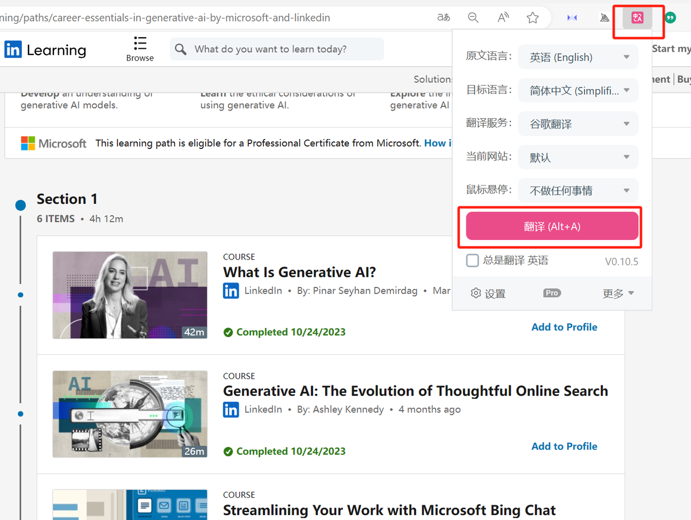Viewport: 691px width, 520px height.
Task: Click the Read aloud icon
Action: click(503, 18)
